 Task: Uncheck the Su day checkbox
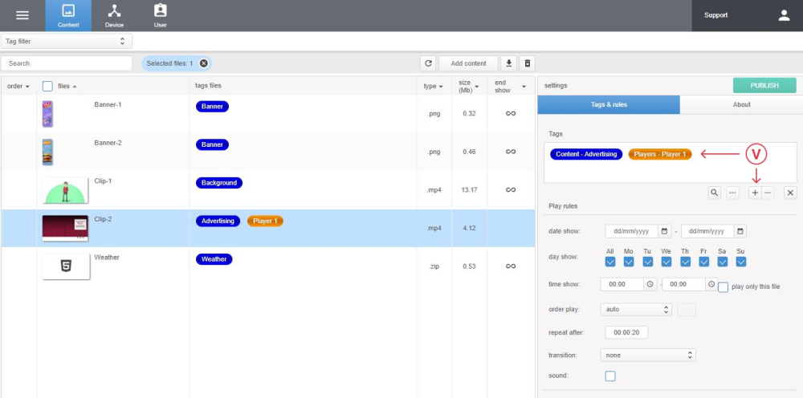click(x=741, y=262)
